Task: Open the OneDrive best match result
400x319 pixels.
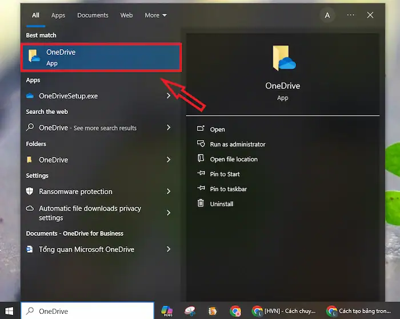Action: pyautogui.click(x=101, y=57)
